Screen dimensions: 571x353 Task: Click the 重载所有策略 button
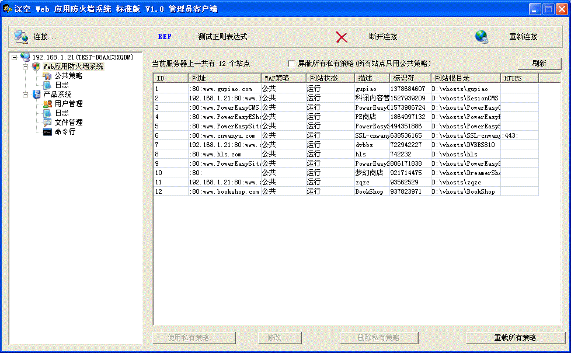click(x=515, y=338)
